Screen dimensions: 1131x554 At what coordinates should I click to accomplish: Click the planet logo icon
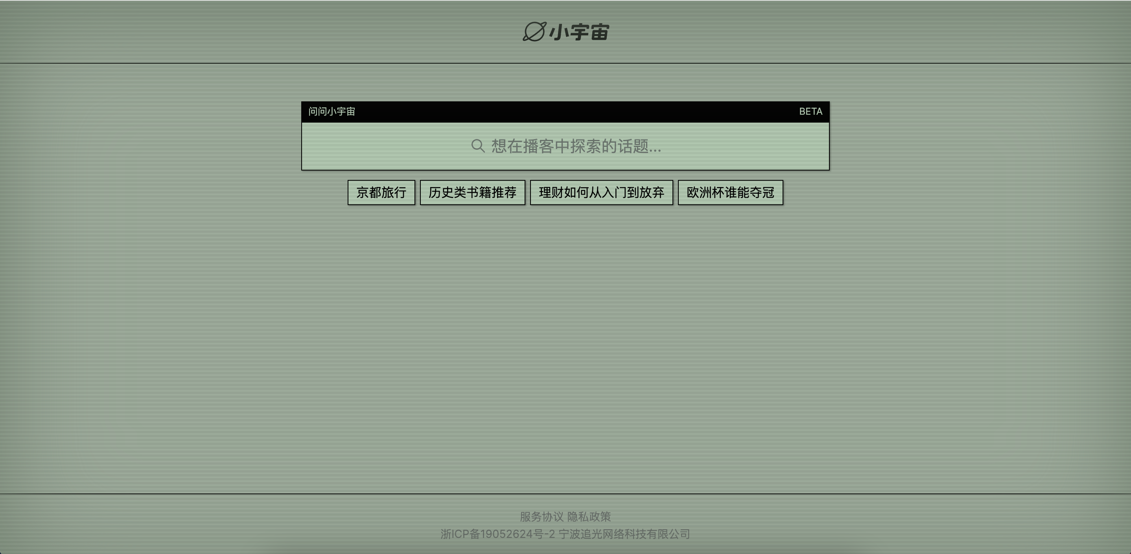tap(534, 32)
